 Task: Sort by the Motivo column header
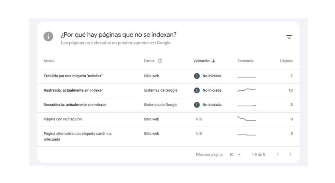coord(49,61)
